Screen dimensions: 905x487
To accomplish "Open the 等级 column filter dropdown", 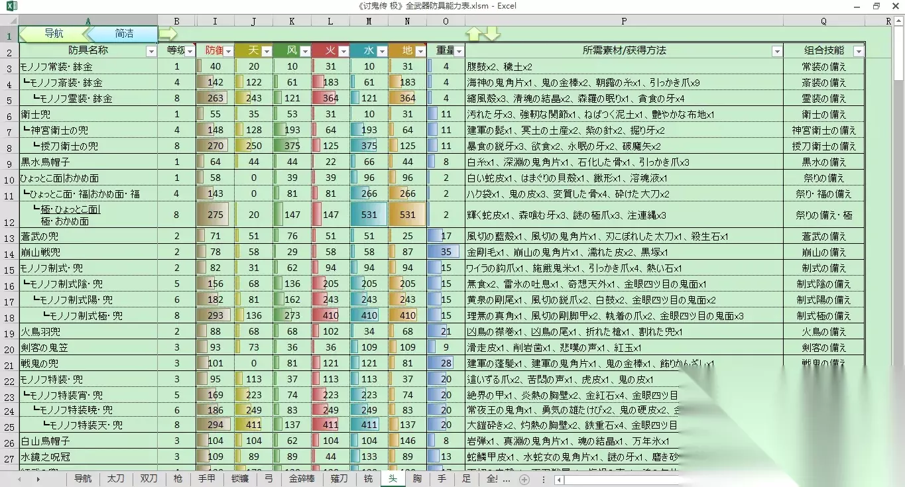I will (x=190, y=51).
